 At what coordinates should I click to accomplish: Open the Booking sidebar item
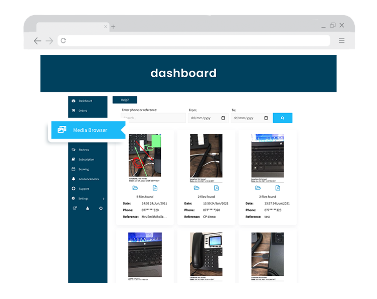[88, 169]
